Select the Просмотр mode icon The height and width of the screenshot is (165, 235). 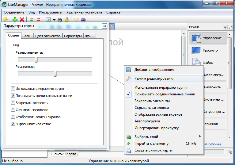coord(196,50)
